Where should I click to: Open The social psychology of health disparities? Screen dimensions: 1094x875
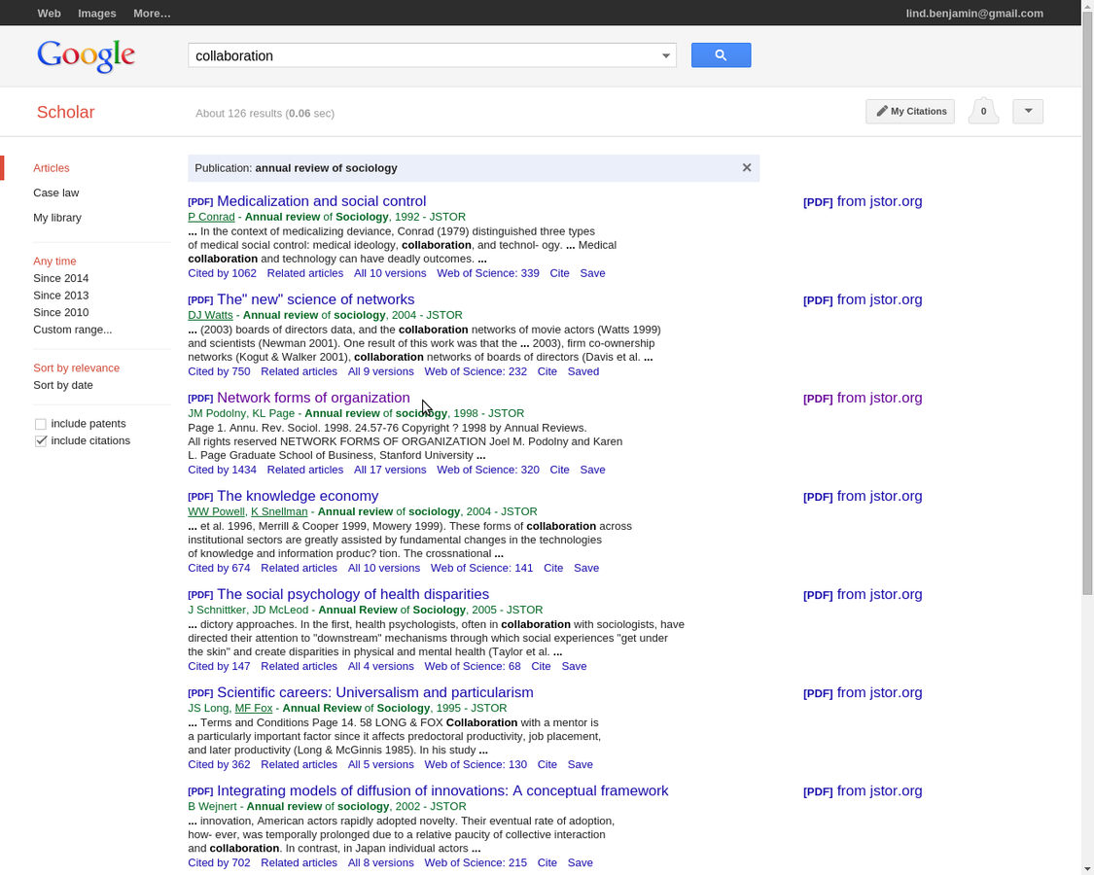(353, 594)
